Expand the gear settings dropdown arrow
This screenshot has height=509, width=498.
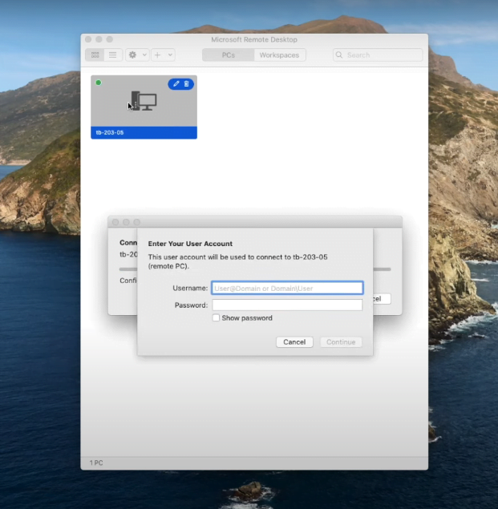click(x=144, y=55)
